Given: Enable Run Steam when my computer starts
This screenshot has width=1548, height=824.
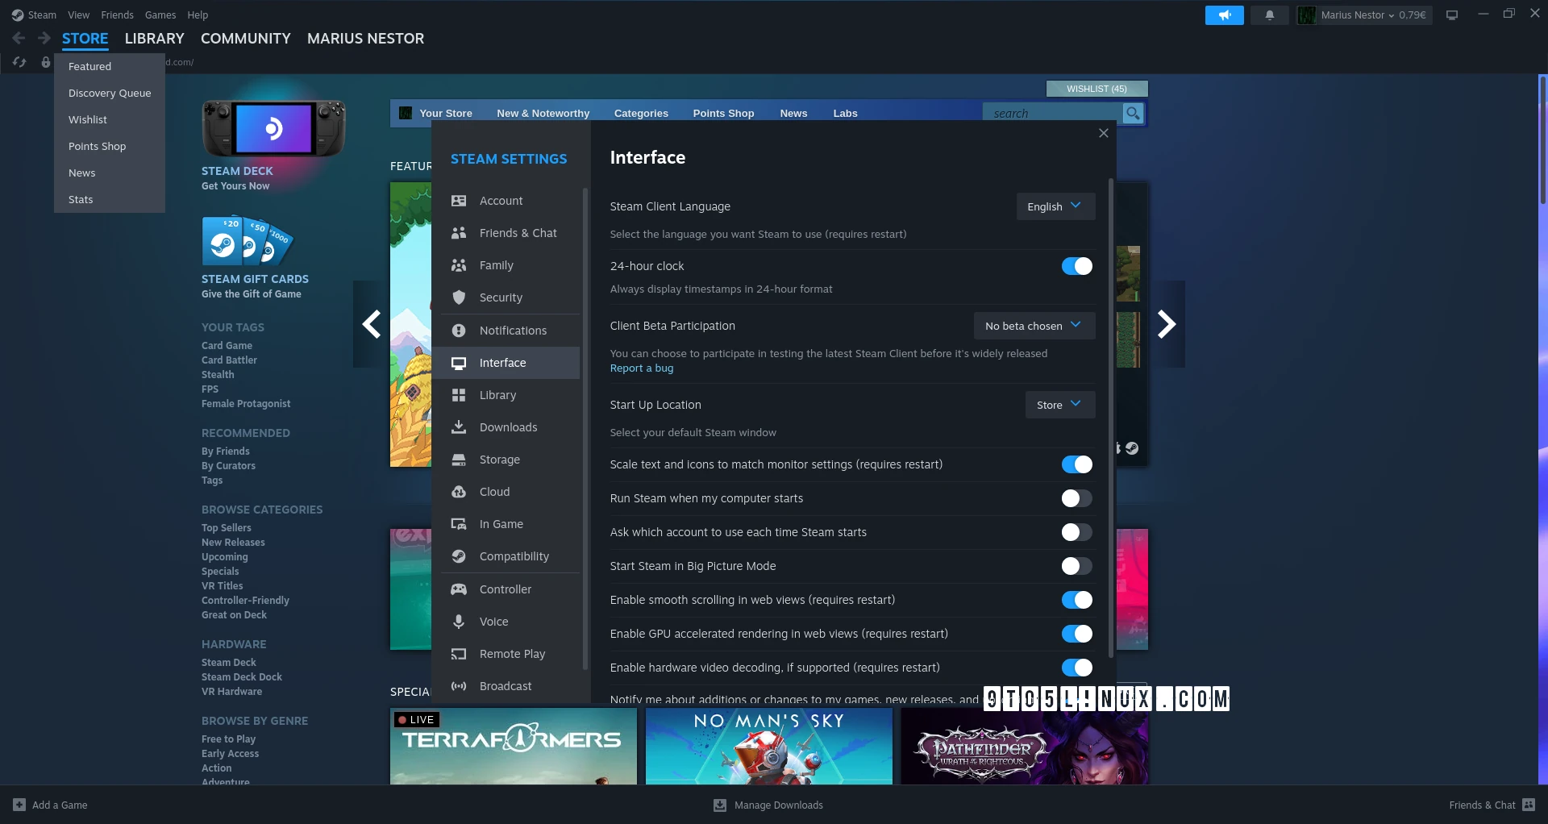Looking at the screenshot, I should 1075,498.
